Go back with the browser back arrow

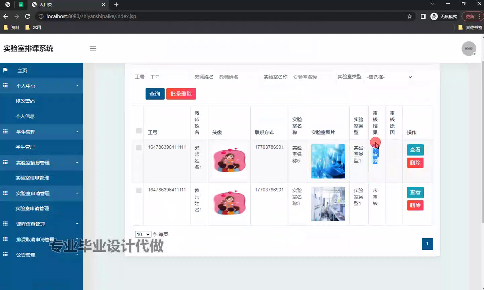pos(6,16)
